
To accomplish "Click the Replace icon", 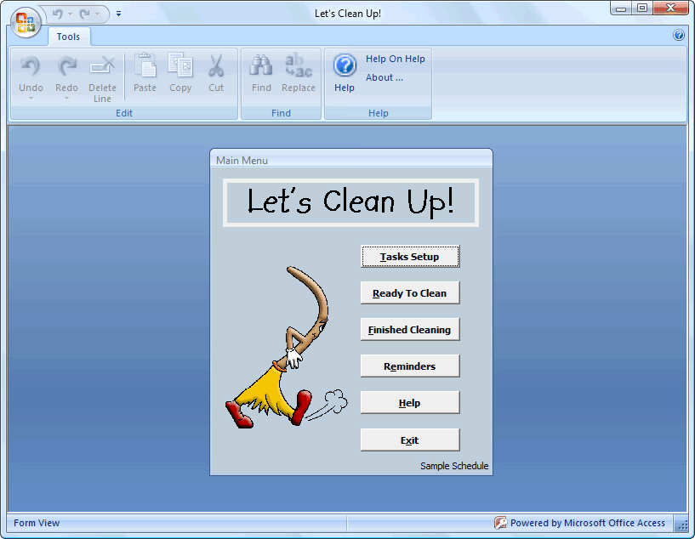I will (299, 65).
